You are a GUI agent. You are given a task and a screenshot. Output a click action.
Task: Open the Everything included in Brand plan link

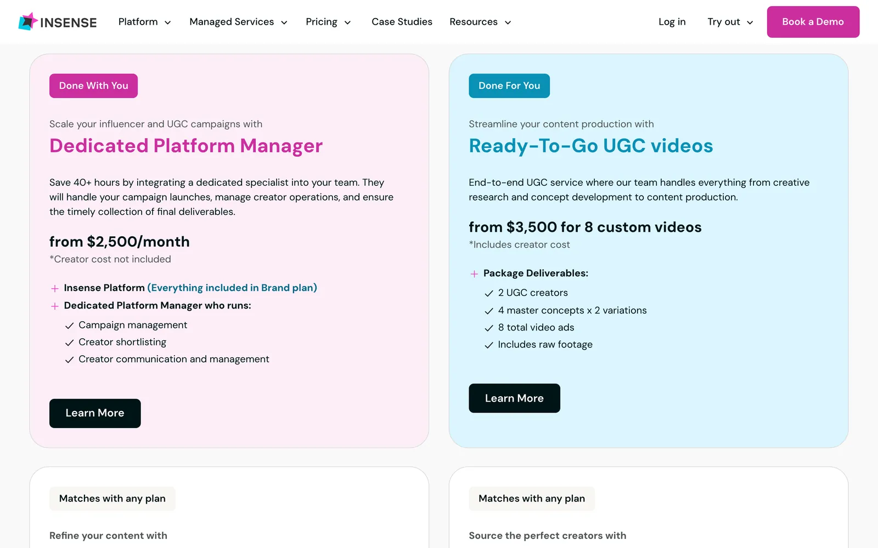232,288
